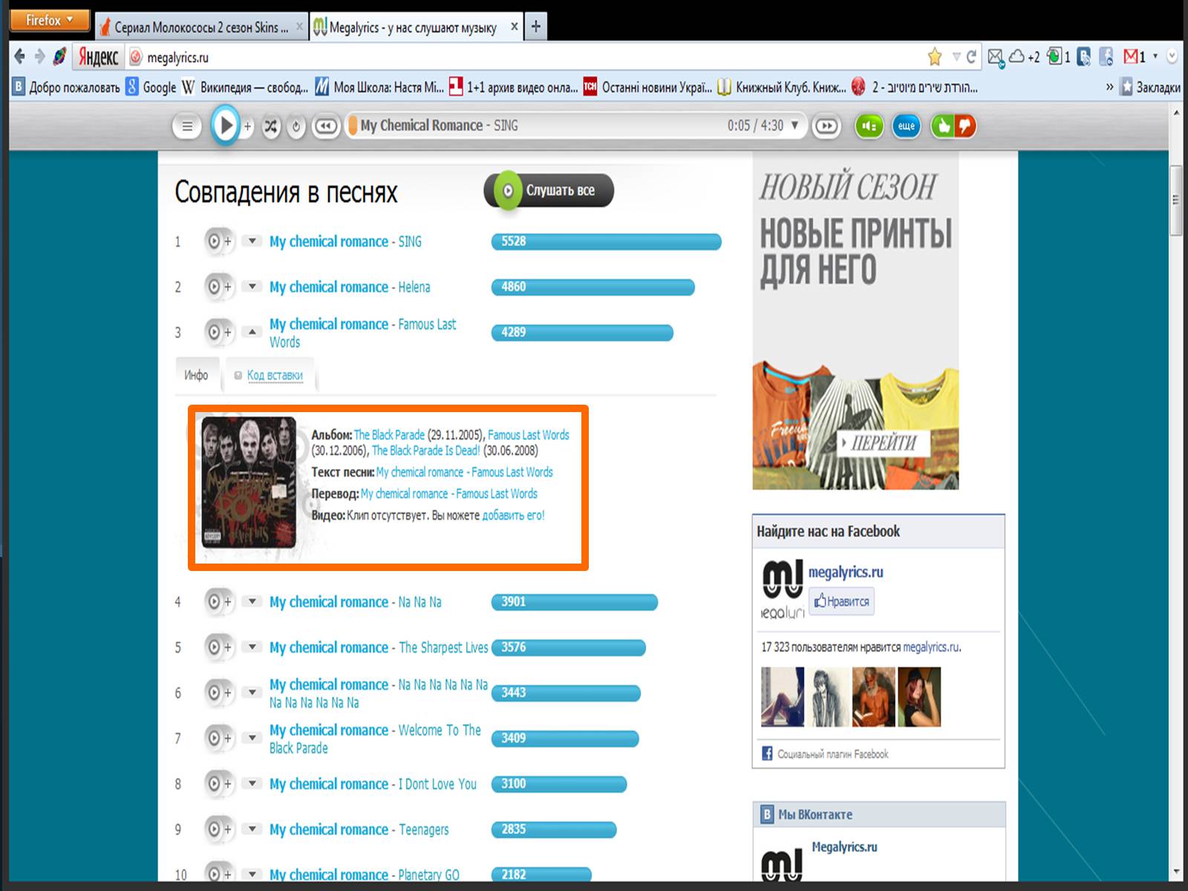Viewport: 1188px width, 891px height.
Task: Expand details for row 6 Na Na Na song
Action: coord(252,692)
